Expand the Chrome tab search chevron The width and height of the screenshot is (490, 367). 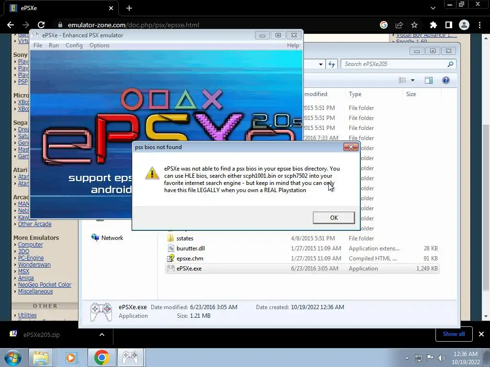[x=433, y=8]
